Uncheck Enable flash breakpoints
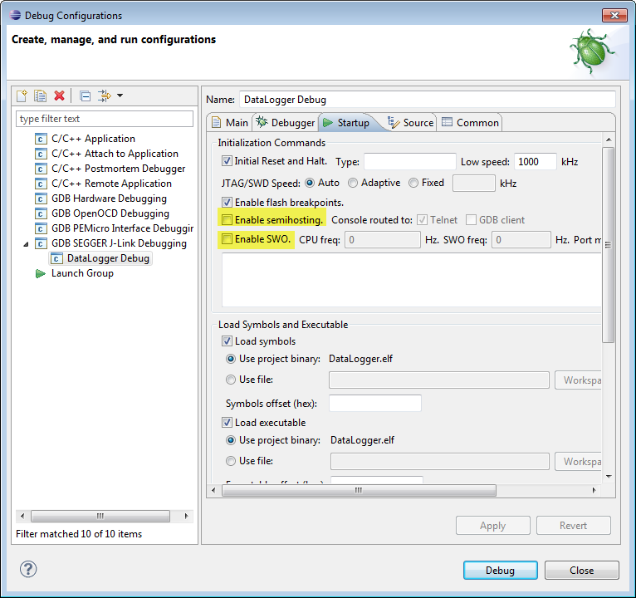The image size is (636, 598). coord(227,202)
